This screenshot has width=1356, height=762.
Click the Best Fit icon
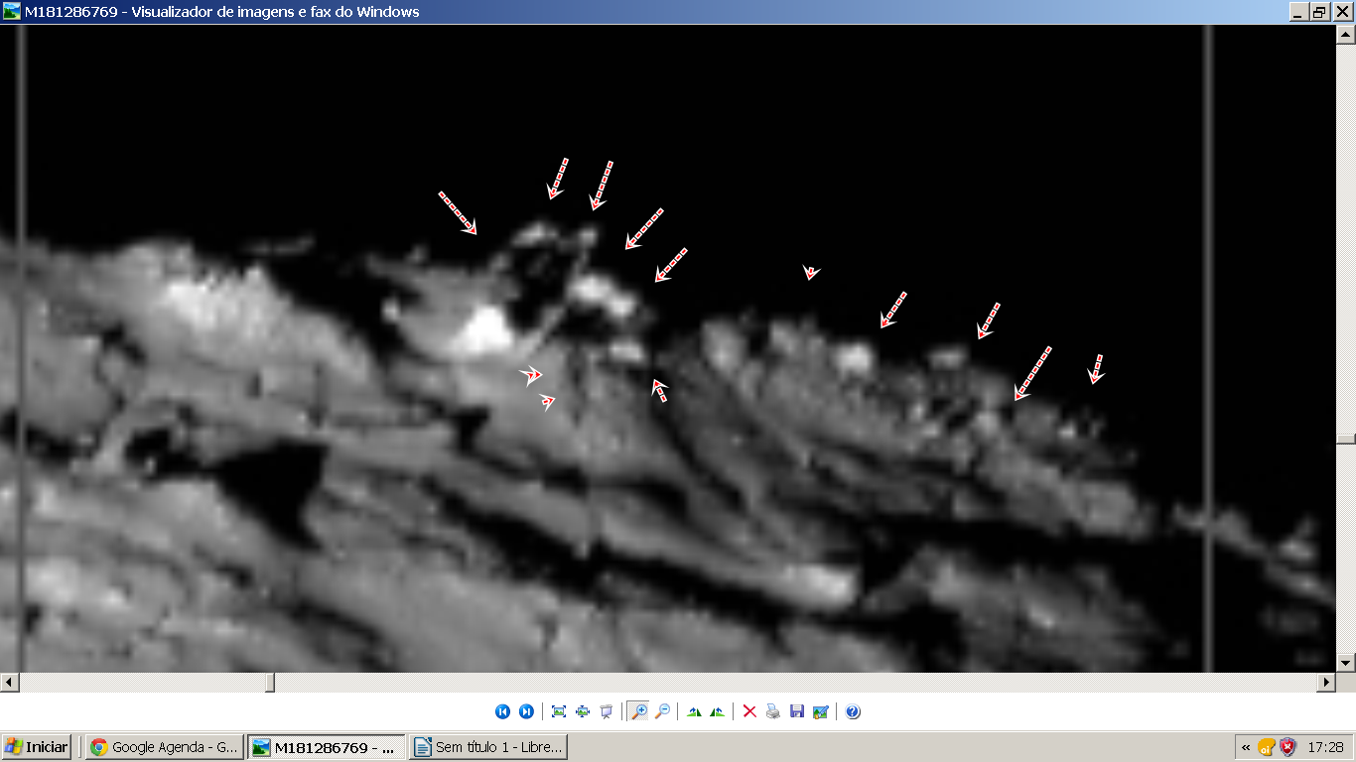click(x=559, y=711)
